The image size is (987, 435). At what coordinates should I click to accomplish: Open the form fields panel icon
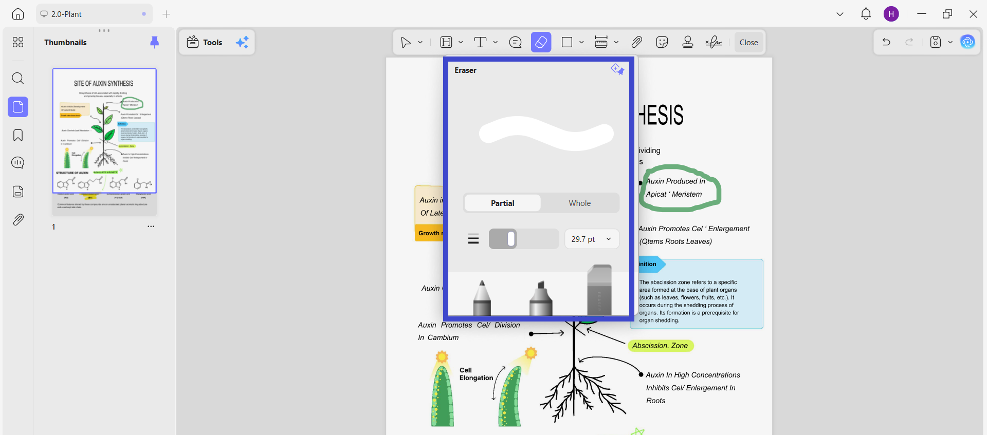coord(18,192)
